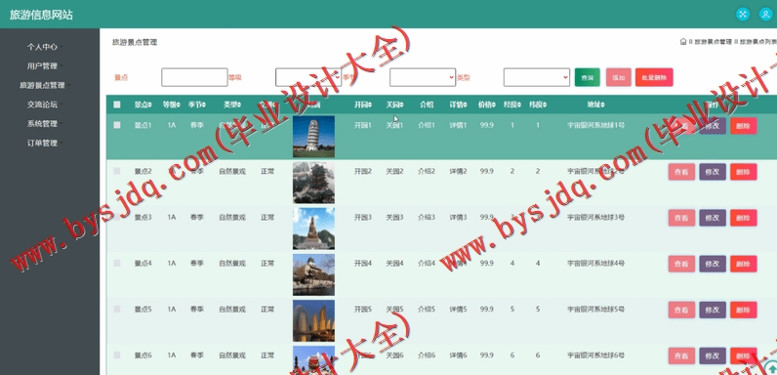Check the box for row 景点6
Image resolution: width=777 pixels, height=375 pixels.
coord(117,355)
